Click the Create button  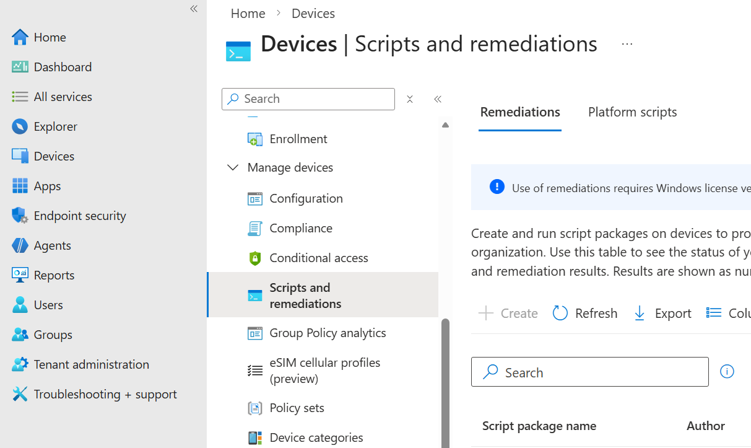[x=508, y=313]
